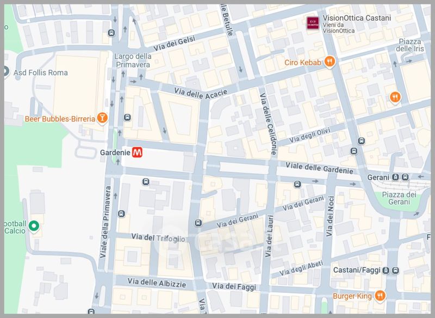Click bus stop icon near Largo della Primavera top
This screenshot has height=318, width=435.
111,33
